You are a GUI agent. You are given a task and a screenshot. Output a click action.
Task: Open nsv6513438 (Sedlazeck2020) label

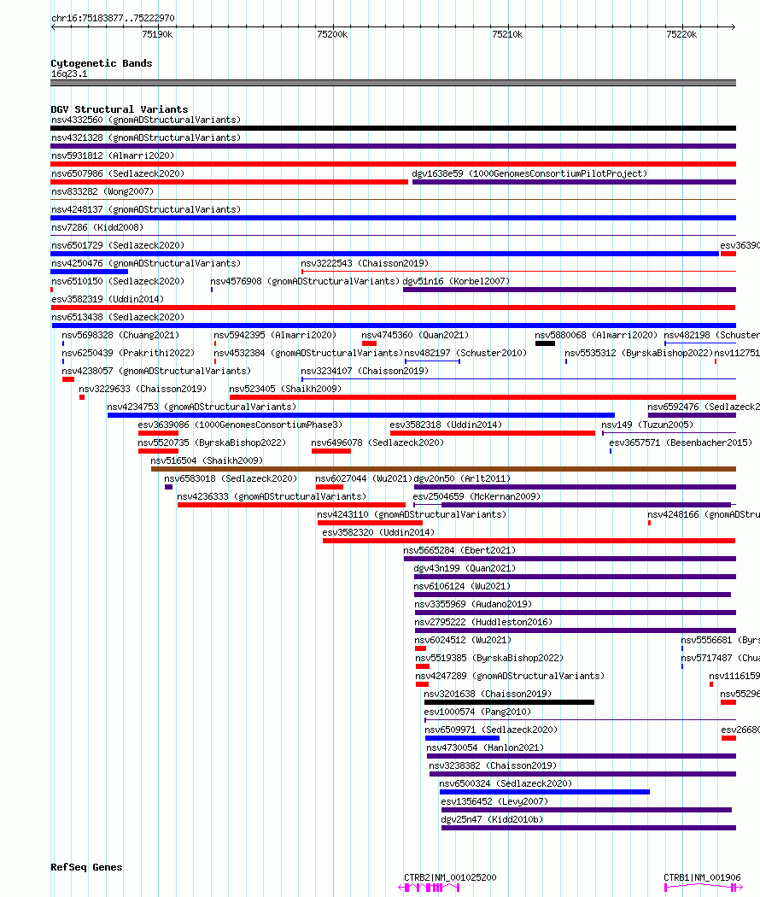click(x=118, y=318)
